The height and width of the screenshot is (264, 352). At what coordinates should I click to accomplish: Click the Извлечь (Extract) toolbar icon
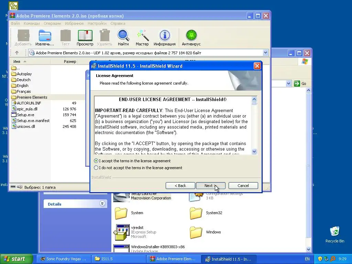pos(45,38)
